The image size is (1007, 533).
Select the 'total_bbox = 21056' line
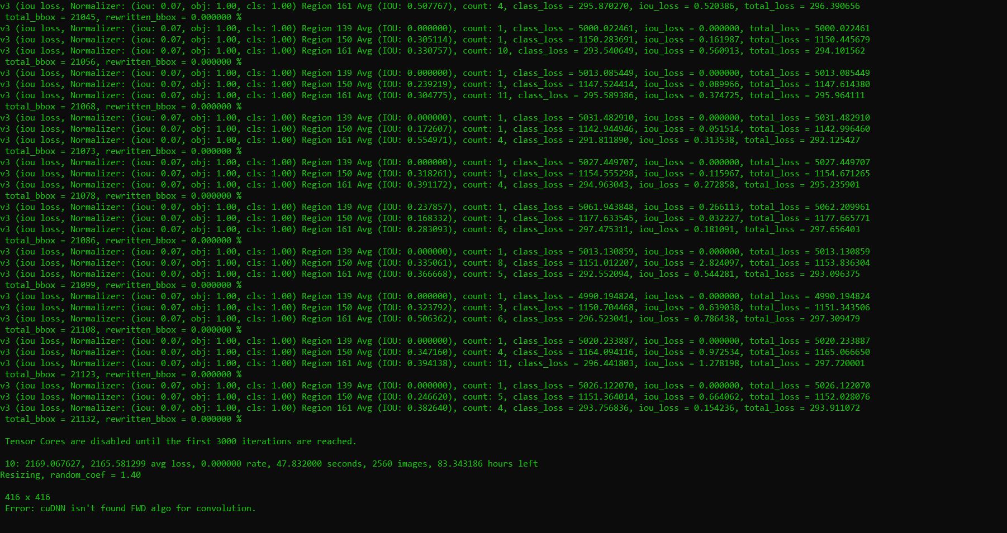[123, 62]
